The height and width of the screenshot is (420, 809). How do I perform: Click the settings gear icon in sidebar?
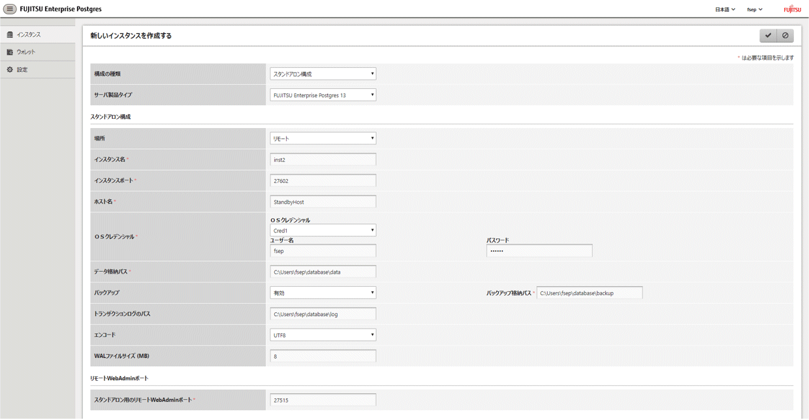[x=10, y=69]
